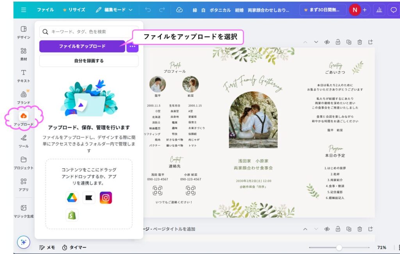
Task: Toggle the lock icon on first page
Action: (x=338, y=42)
